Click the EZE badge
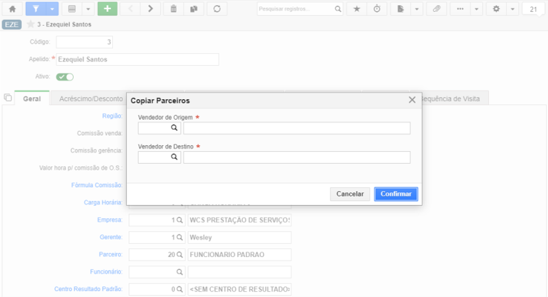 11,25
